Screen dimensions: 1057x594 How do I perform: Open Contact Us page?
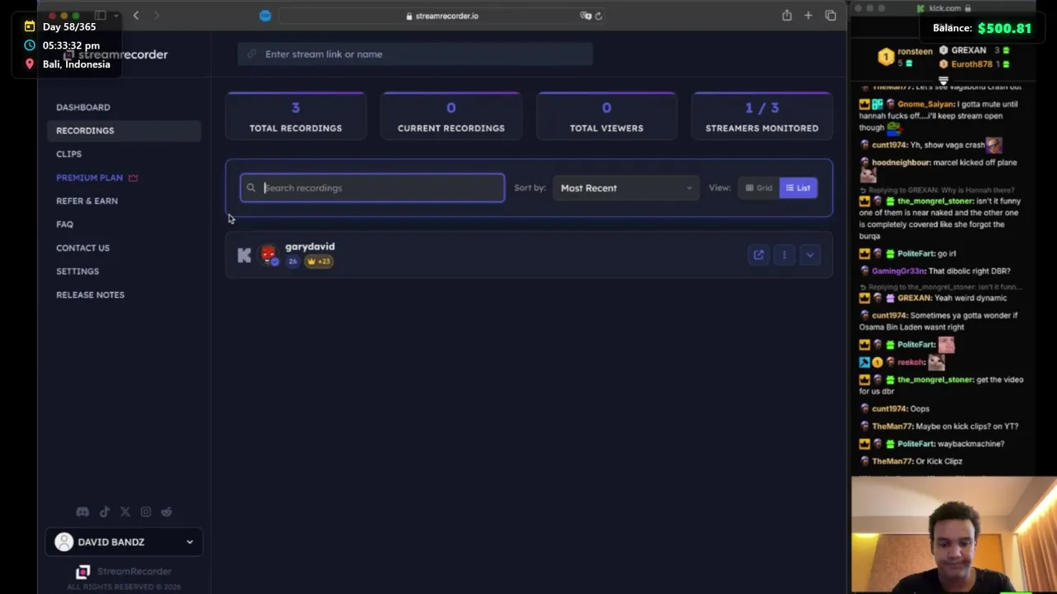coord(83,248)
